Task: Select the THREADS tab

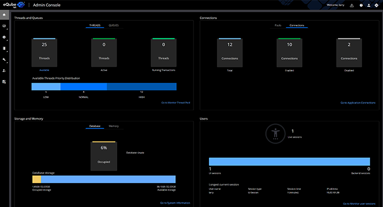Action: [x=95, y=25]
